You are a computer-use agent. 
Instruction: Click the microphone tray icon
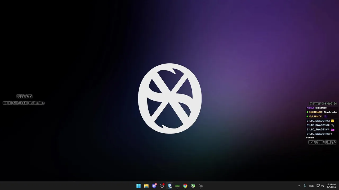(305, 186)
